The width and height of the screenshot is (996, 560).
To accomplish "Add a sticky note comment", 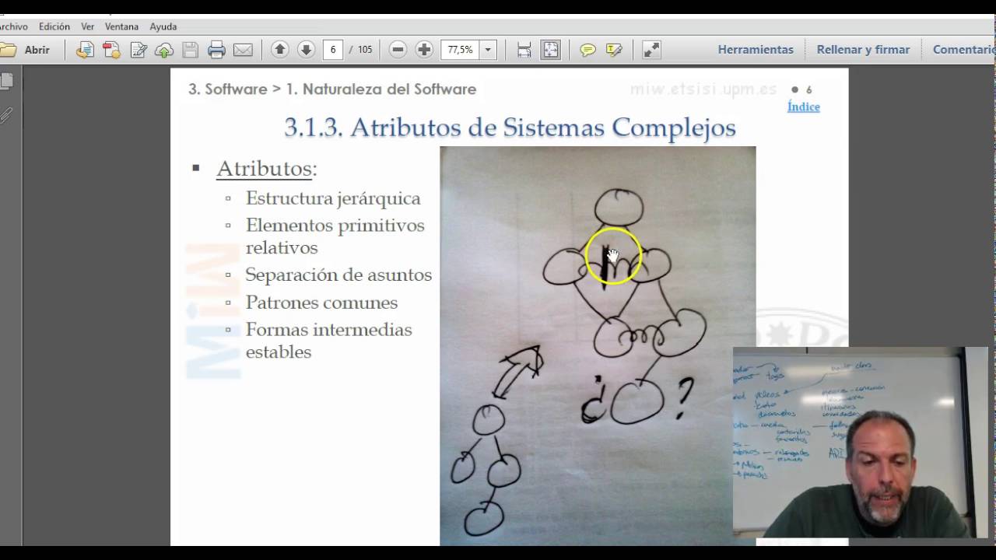I will point(587,50).
